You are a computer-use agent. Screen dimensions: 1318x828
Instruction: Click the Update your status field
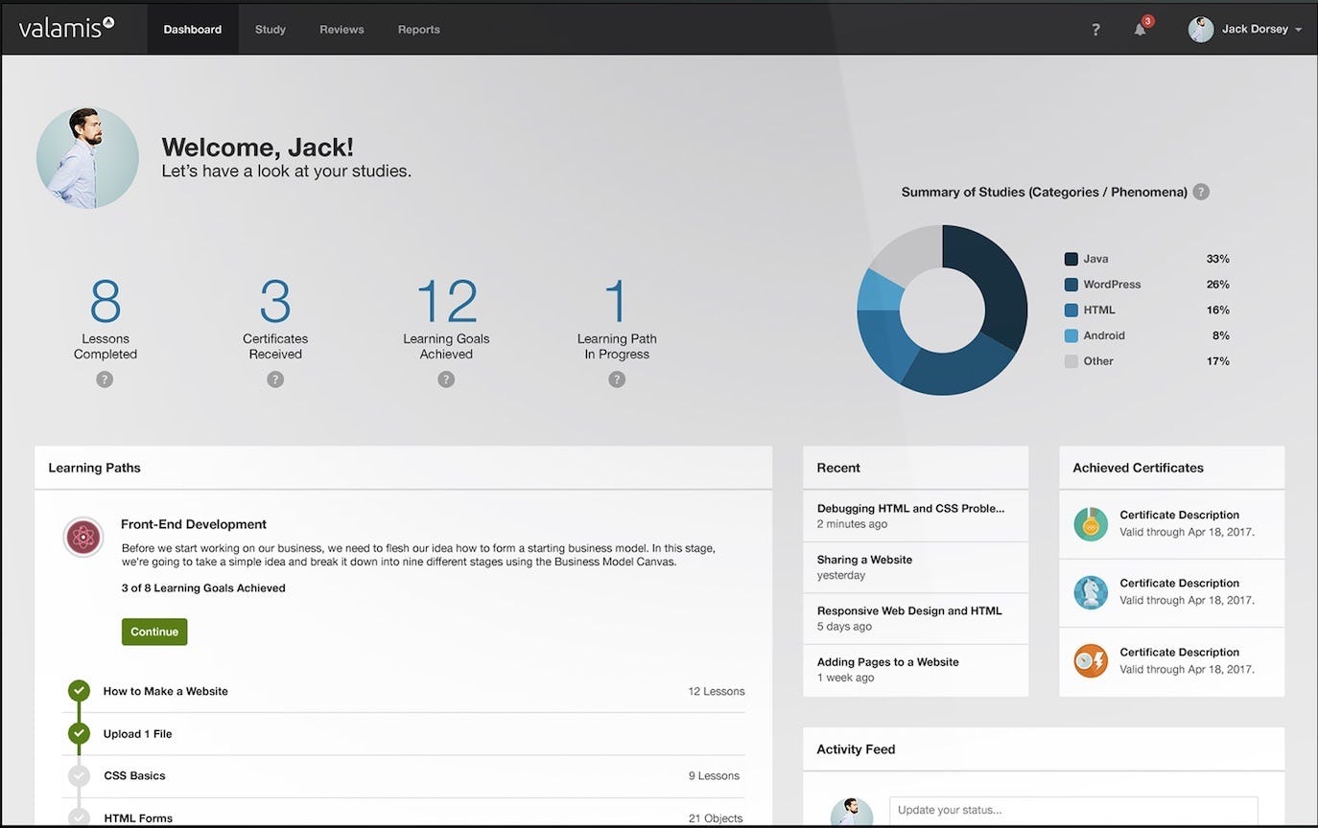click(1073, 811)
